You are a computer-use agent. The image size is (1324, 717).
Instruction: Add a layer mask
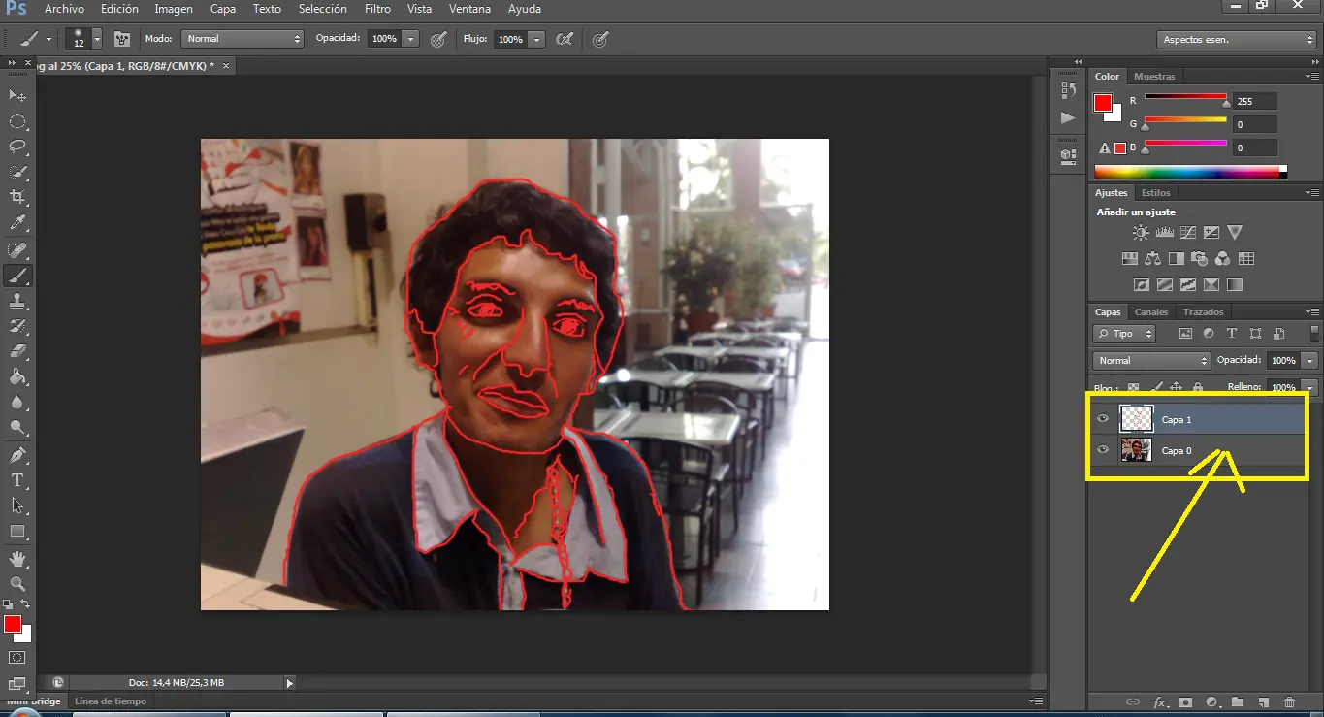coord(1185,701)
